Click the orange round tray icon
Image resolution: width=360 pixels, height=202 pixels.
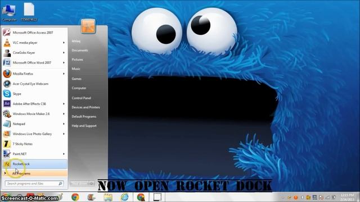(296, 197)
